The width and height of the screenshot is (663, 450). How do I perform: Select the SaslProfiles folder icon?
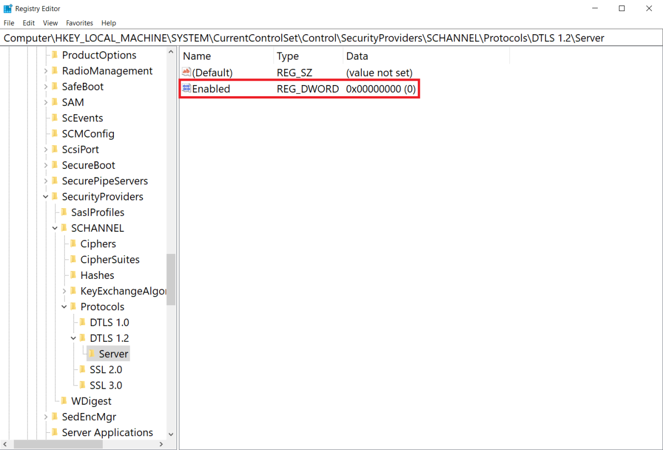pyautogui.click(x=64, y=213)
